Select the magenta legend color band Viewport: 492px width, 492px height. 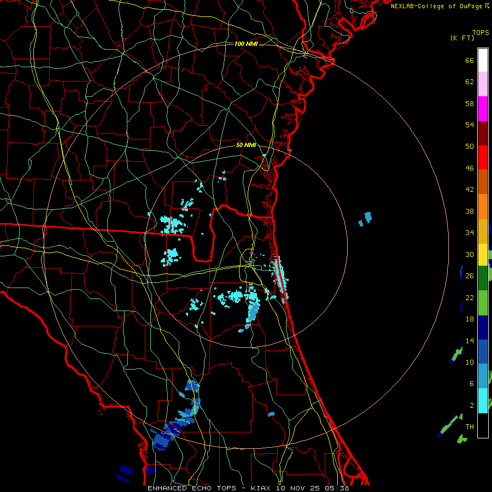pyautogui.click(x=483, y=109)
